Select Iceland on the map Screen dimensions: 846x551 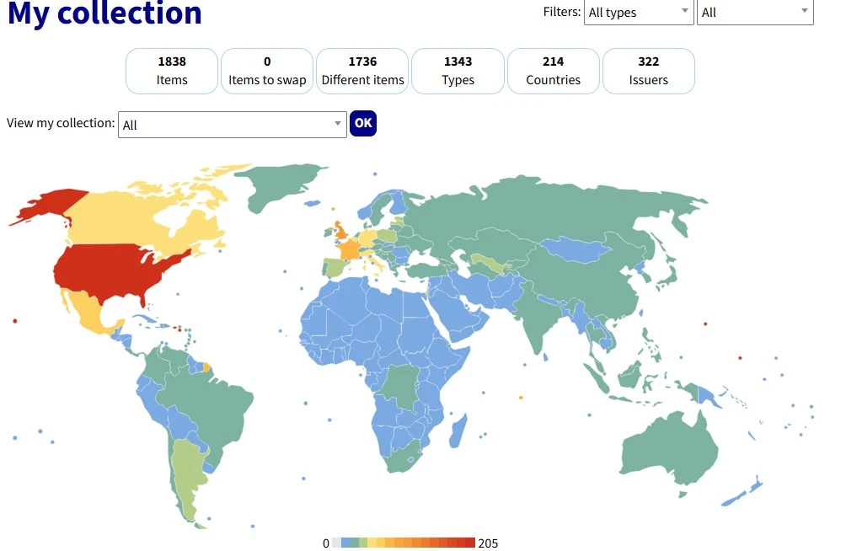pos(313,203)
